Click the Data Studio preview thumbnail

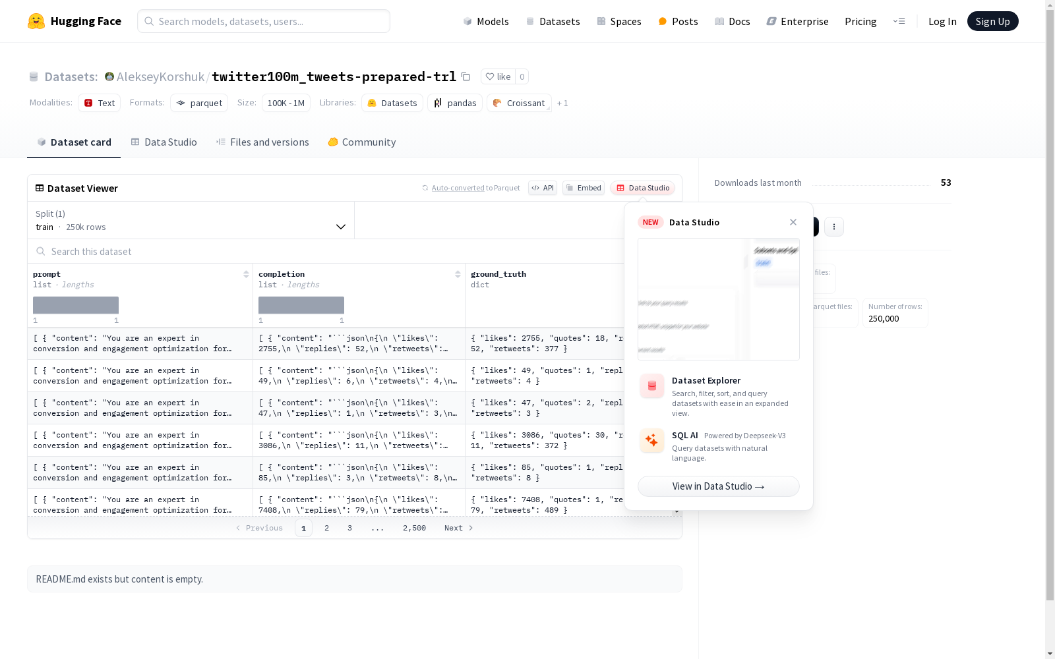(x=719, y=299)
